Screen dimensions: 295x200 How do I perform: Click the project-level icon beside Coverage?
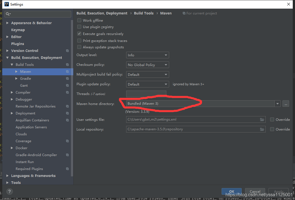tap(67, 141)
